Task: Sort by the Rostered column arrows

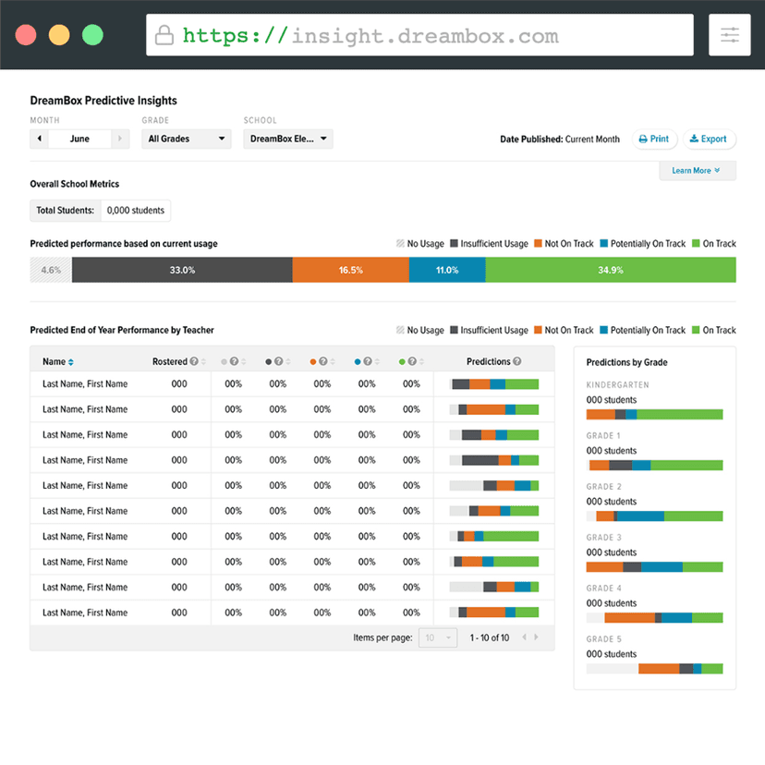Action: pos(204,362)
